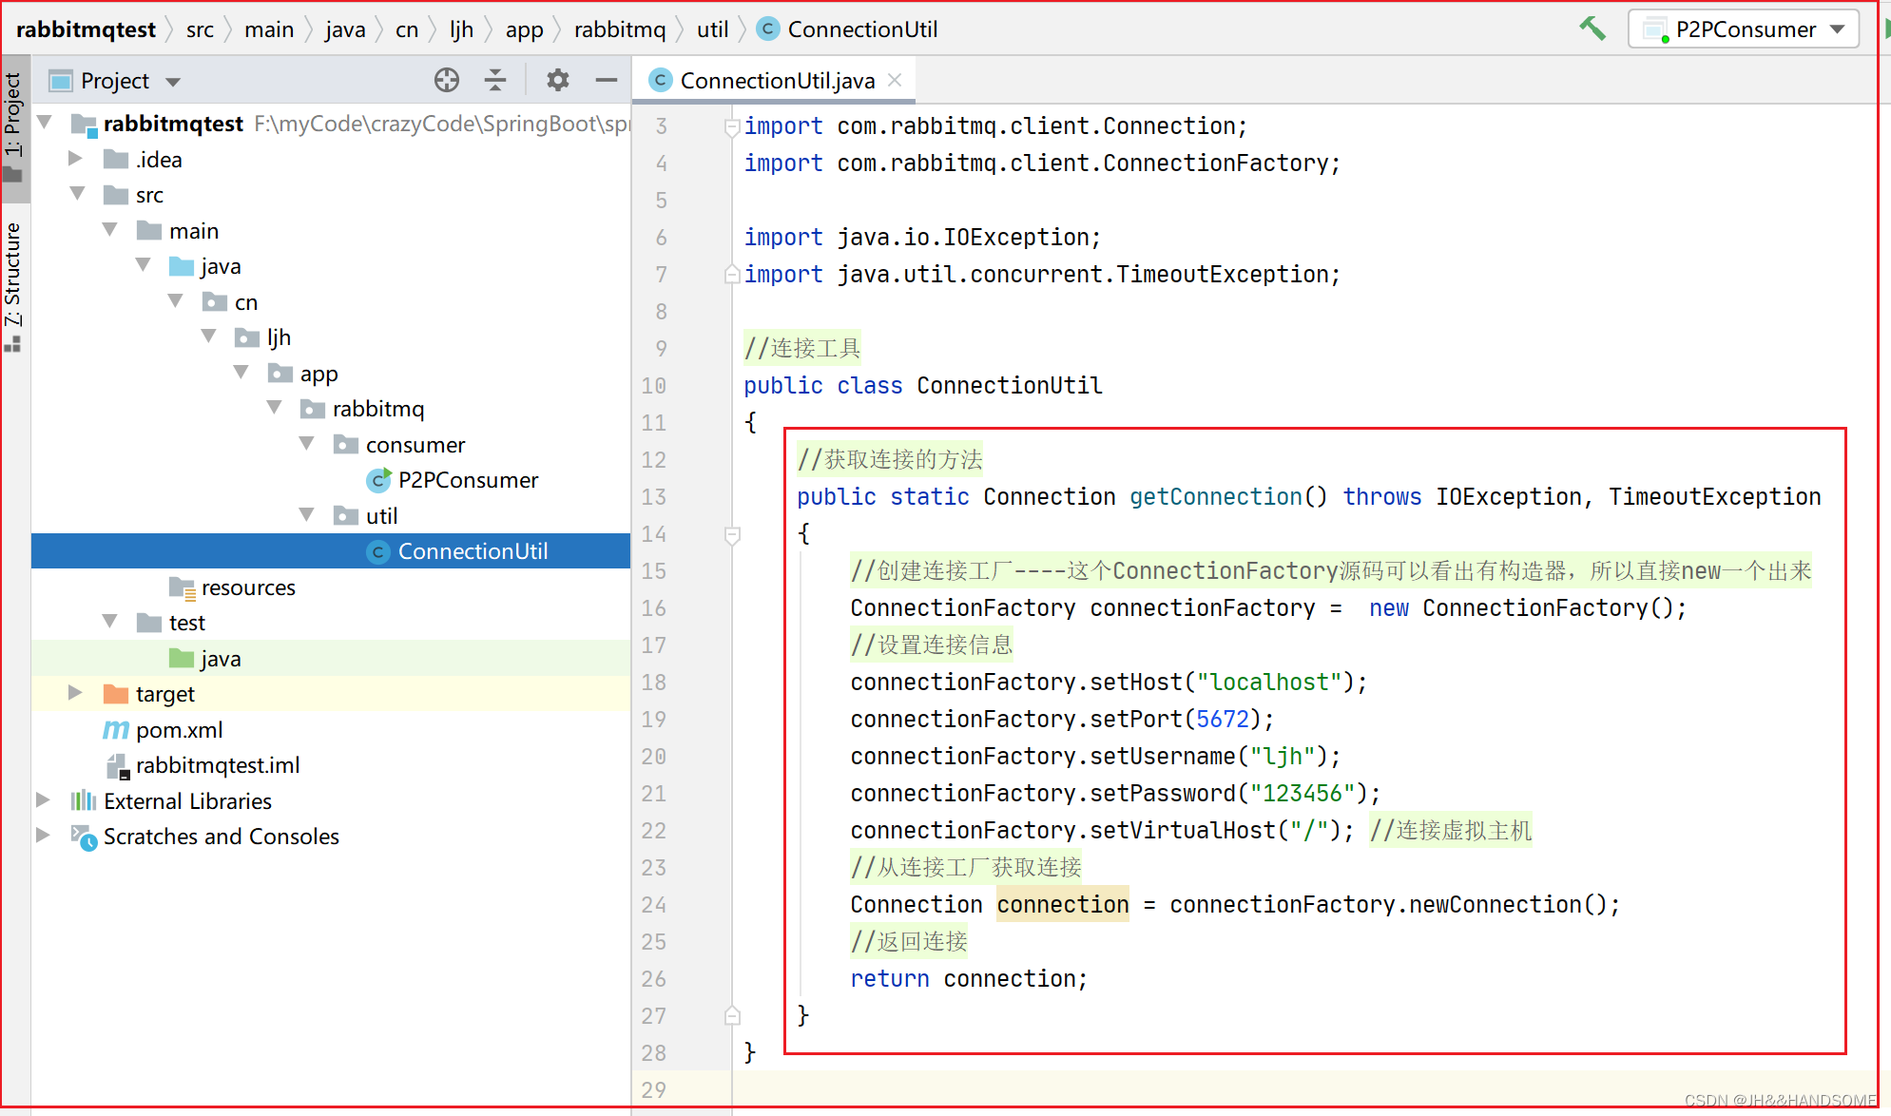Click the Scratches and Consoles icon
The image size is (1891, 1116).
click(x=84, y=837)
